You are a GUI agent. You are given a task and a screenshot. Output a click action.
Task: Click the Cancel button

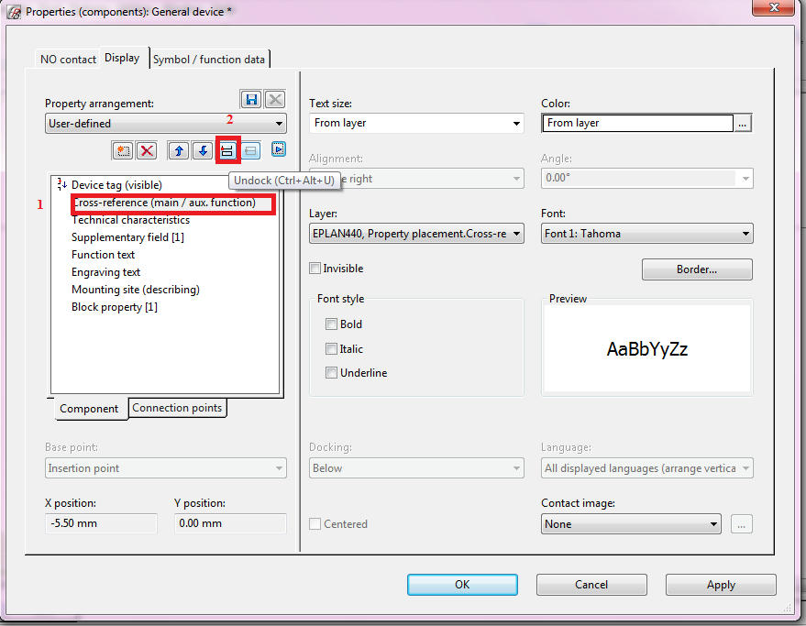(591, 585)
